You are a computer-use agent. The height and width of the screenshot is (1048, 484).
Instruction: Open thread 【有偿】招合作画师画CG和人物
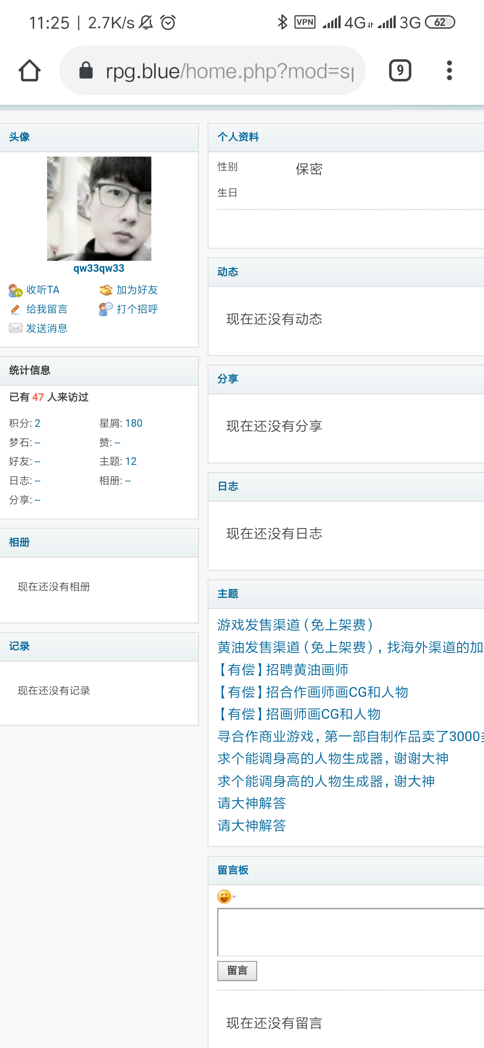[313, 692]
